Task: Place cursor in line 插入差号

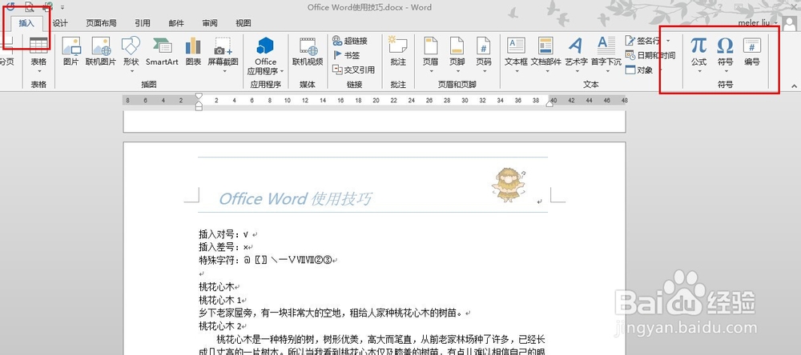Action: click(223, 247)
